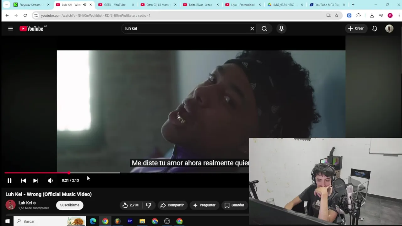
Task: Click the video title Luh Kel - Wrong
Action: click(49, 194)
